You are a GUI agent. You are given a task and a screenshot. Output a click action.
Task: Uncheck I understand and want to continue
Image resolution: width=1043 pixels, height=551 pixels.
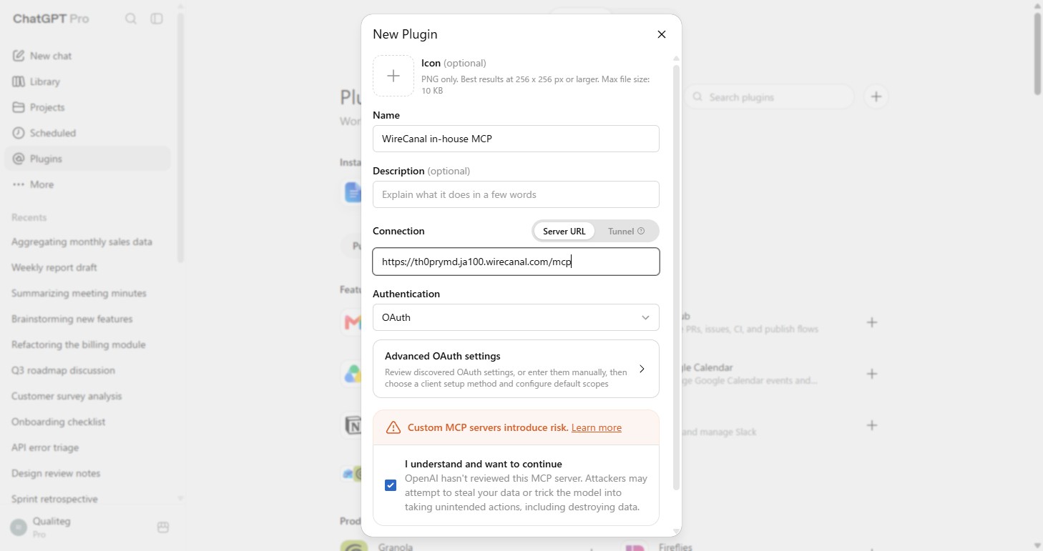(391, 485)
